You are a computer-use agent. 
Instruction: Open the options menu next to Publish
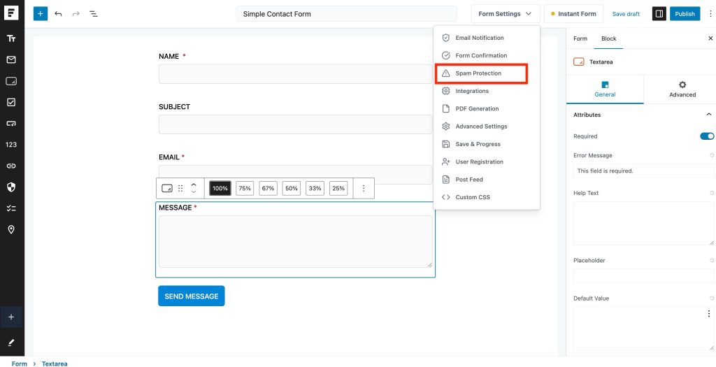710,14
